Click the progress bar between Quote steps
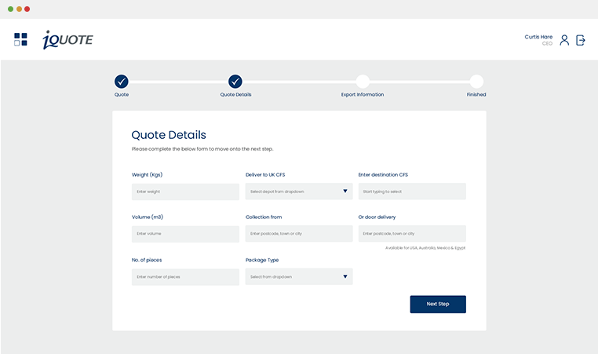The height and width of the screenshot is (354, 598). (179, 82)
